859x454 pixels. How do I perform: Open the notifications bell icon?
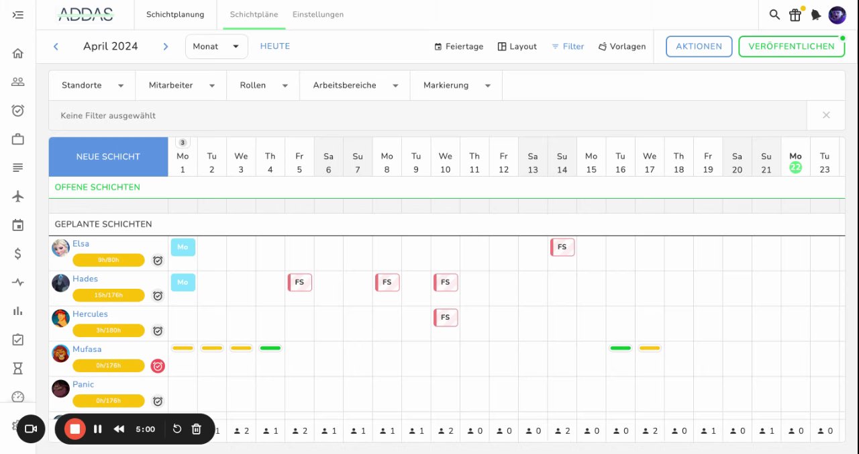816,14
